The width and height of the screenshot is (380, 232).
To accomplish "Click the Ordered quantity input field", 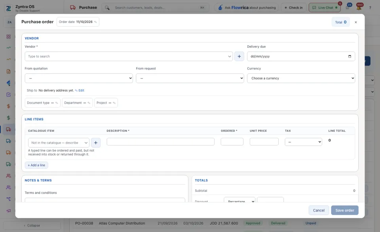I will point(232,142).
